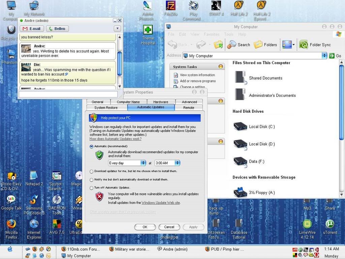The height and width of the screenshot is (259, 345).
Task: Click OK in System Properties
Action: point(145,227)
